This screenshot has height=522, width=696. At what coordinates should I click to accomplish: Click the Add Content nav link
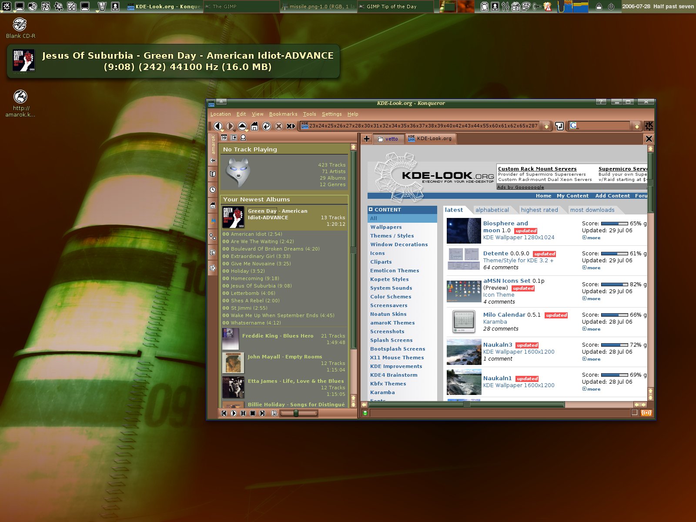(x=612, y=196)
